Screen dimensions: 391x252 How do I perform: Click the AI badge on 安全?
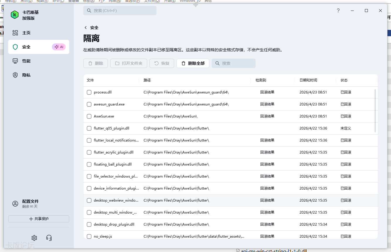point(59,47)
